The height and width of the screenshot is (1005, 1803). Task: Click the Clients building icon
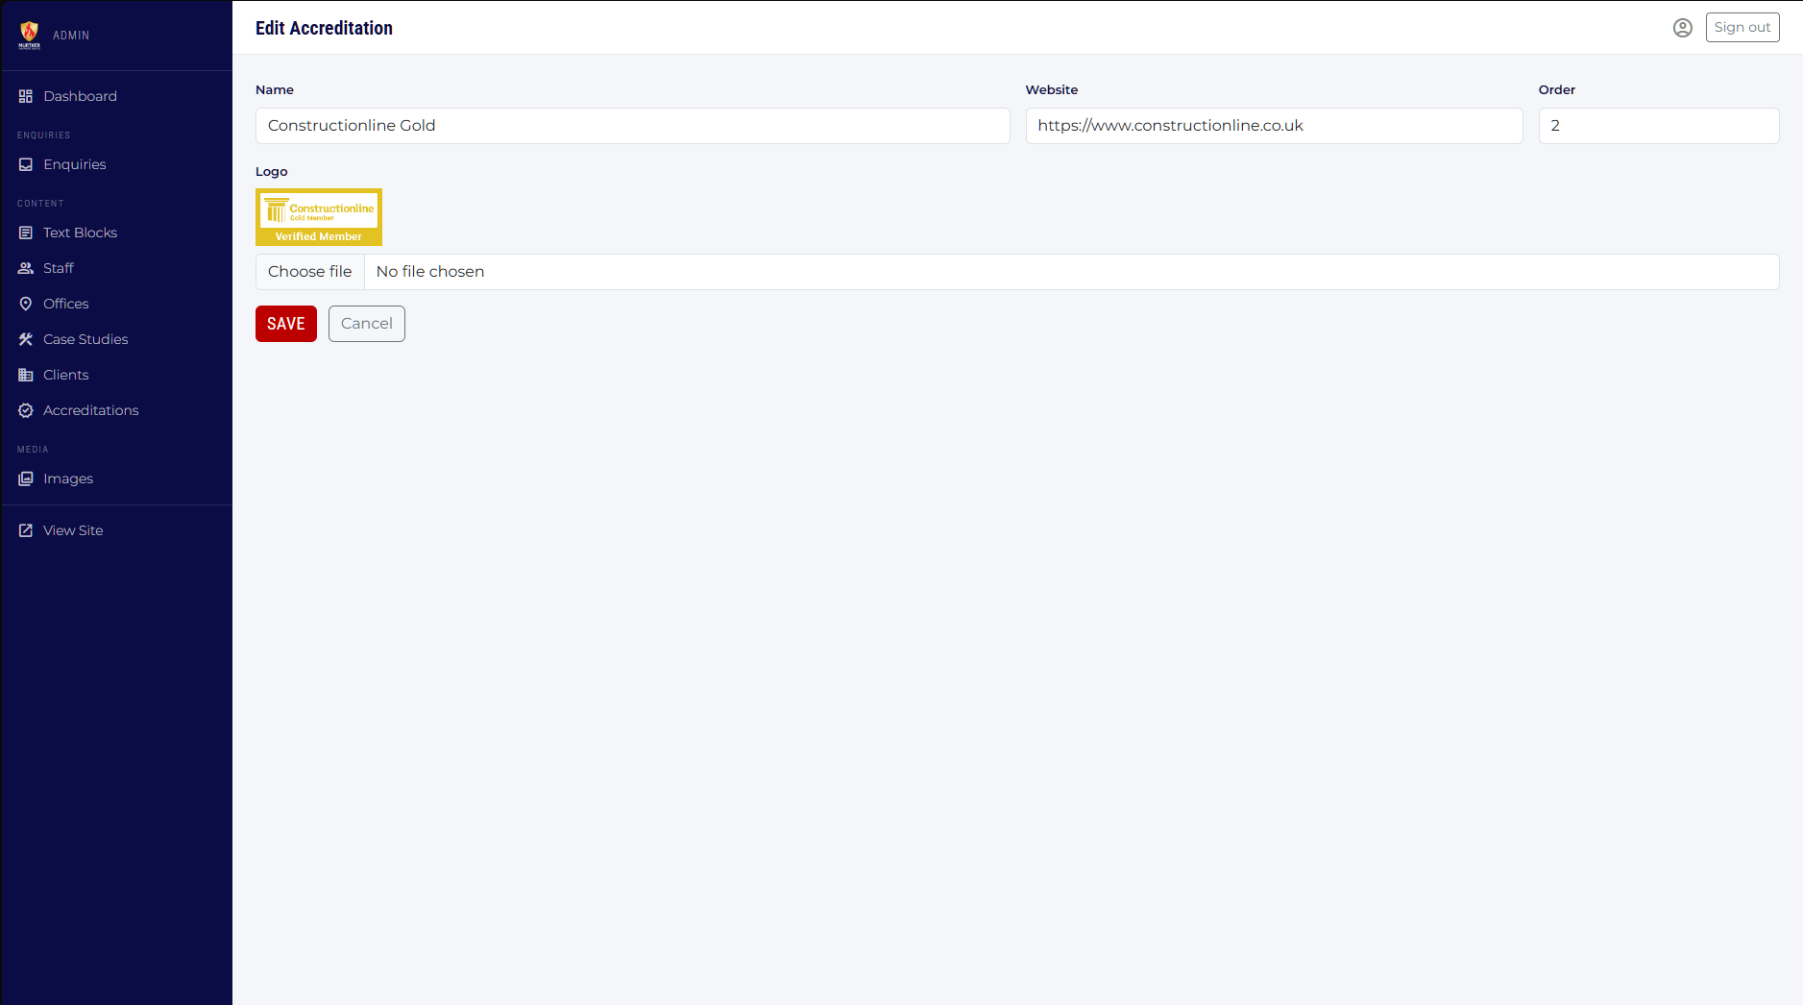pyautogui.click(x=26, y=375)
